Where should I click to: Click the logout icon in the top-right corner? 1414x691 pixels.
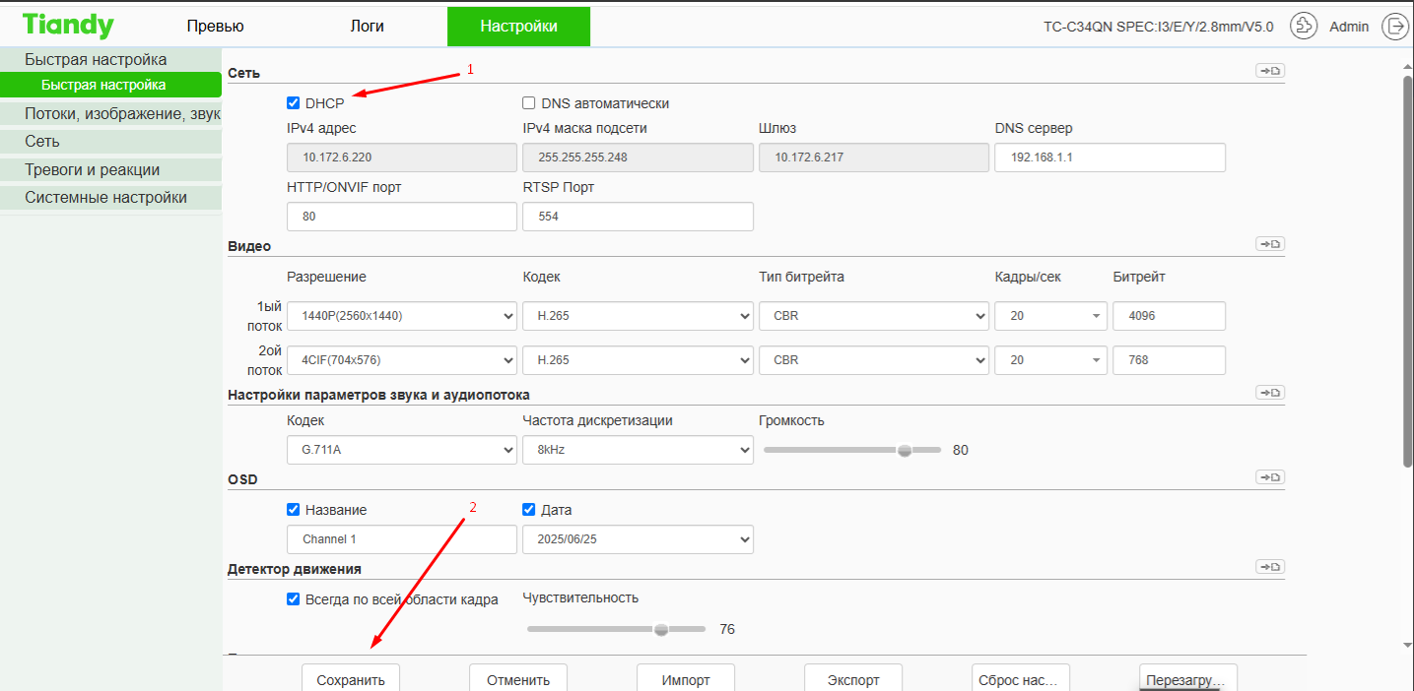point(1395,27)
